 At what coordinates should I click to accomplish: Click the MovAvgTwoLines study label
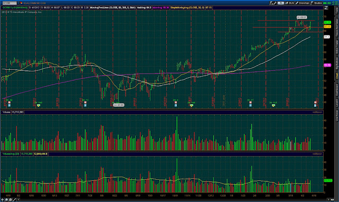[x=113, y=7]
